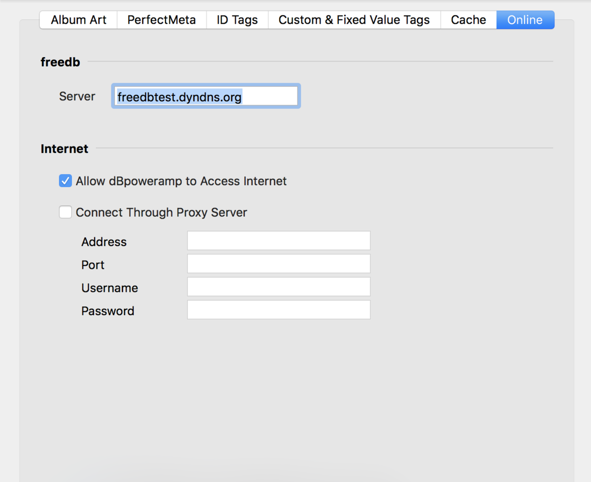Click the freedb section heading
This screenshot has height=482, width=591.
(x=60, y=62)
